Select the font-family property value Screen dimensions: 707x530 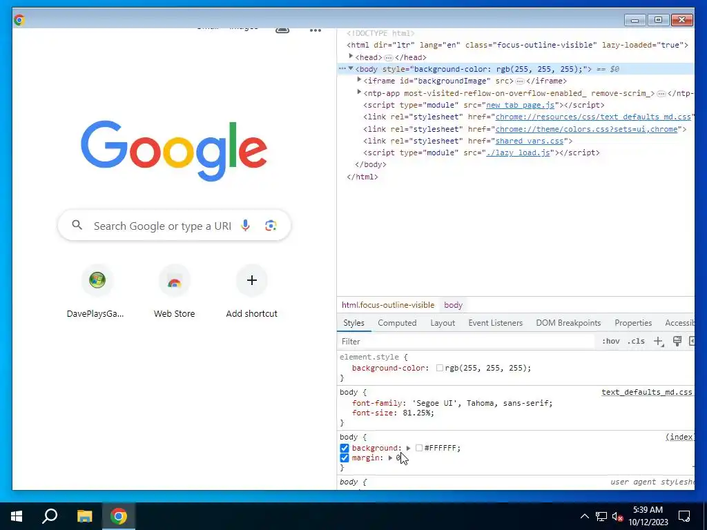tap(482, 403)
